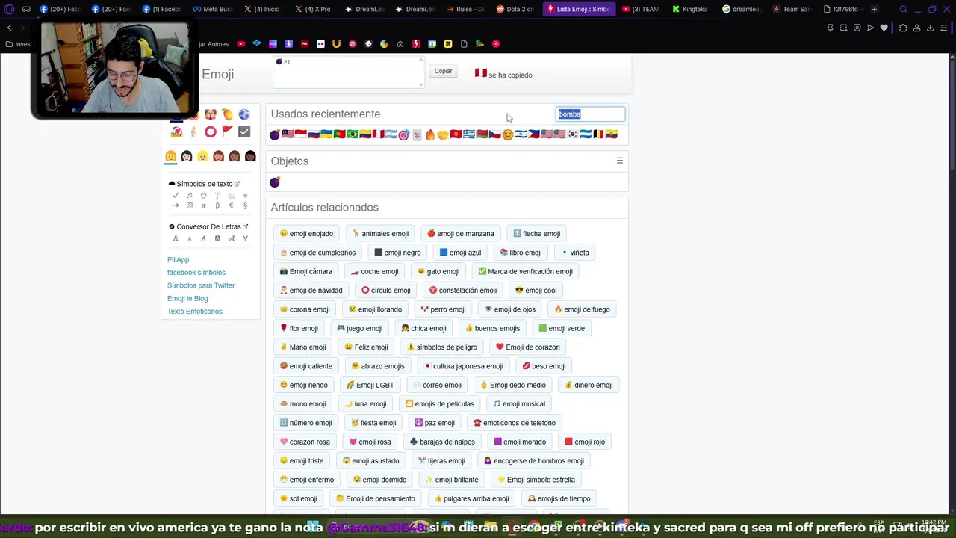Open Símbolos para Twitter link

201,285
